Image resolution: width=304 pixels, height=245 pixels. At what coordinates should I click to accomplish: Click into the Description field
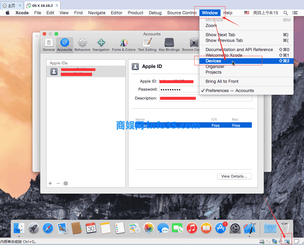tap(206, 98)
